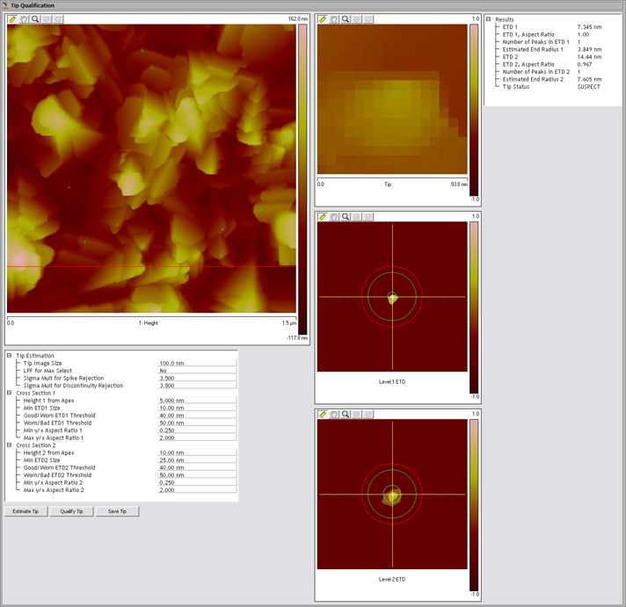The height and width of the screenshot is (607, 626).
Task: Select the magnifier tool in the Level 1 ETD panel
Action: [346, 217]
